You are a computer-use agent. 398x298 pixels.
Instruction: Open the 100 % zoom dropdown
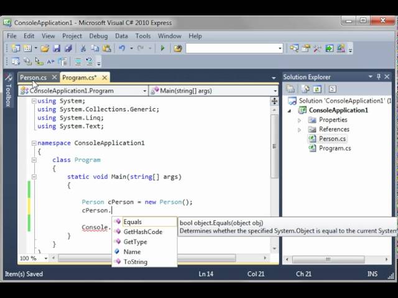click(46, 258)
